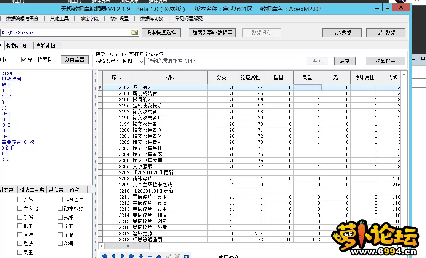Open the 数据编辑与备份 menu
This screenshot has width=426, height=258.
click(x=22, y=19)
